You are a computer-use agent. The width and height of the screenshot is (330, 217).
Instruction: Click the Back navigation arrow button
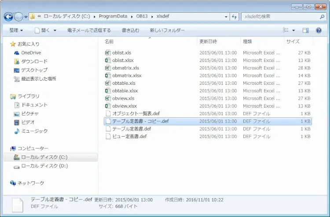tap(8, 17)
